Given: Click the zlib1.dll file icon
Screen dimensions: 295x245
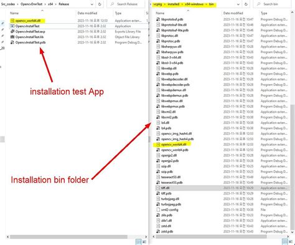Looking at the screenshot, I should (x=158, y=221).
